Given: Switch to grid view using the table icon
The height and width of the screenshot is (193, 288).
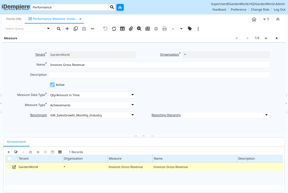Looking at the screenshot, I should click(x=122, y=28).
